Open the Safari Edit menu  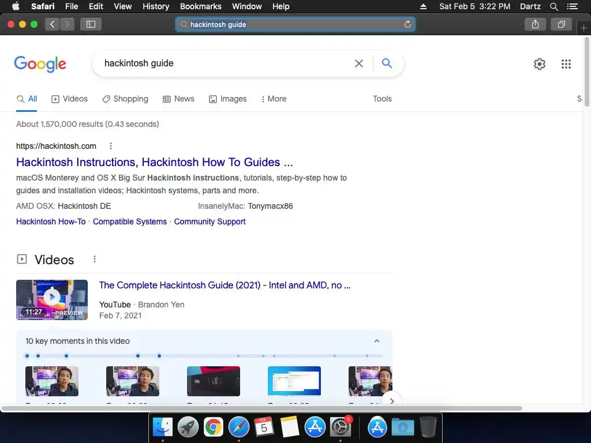click(x=96, y=6)
